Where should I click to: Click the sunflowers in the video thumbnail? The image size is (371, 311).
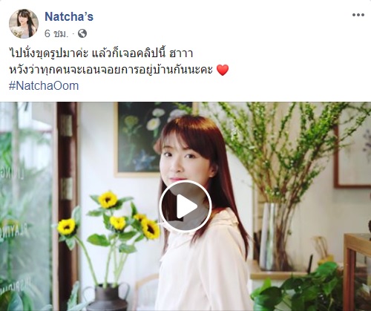[x=109, y=217]
